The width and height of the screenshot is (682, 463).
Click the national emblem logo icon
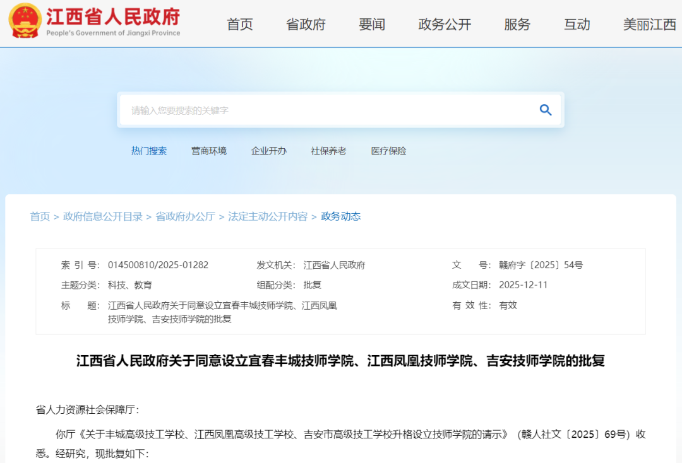coord(25,23)
